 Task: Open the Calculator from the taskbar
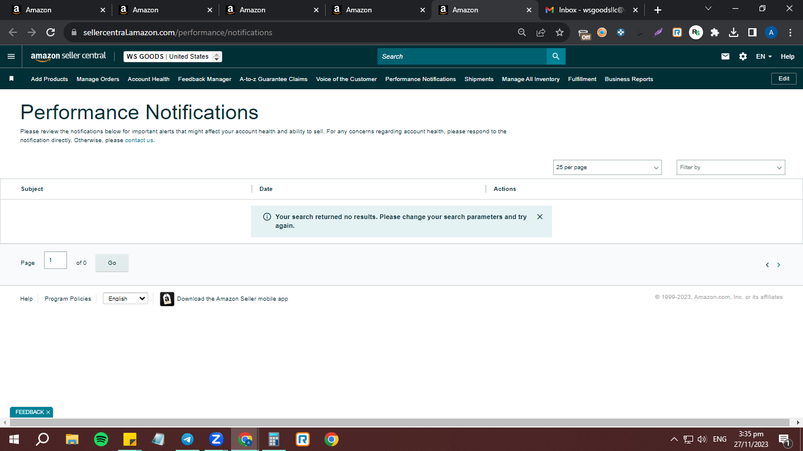273,439
